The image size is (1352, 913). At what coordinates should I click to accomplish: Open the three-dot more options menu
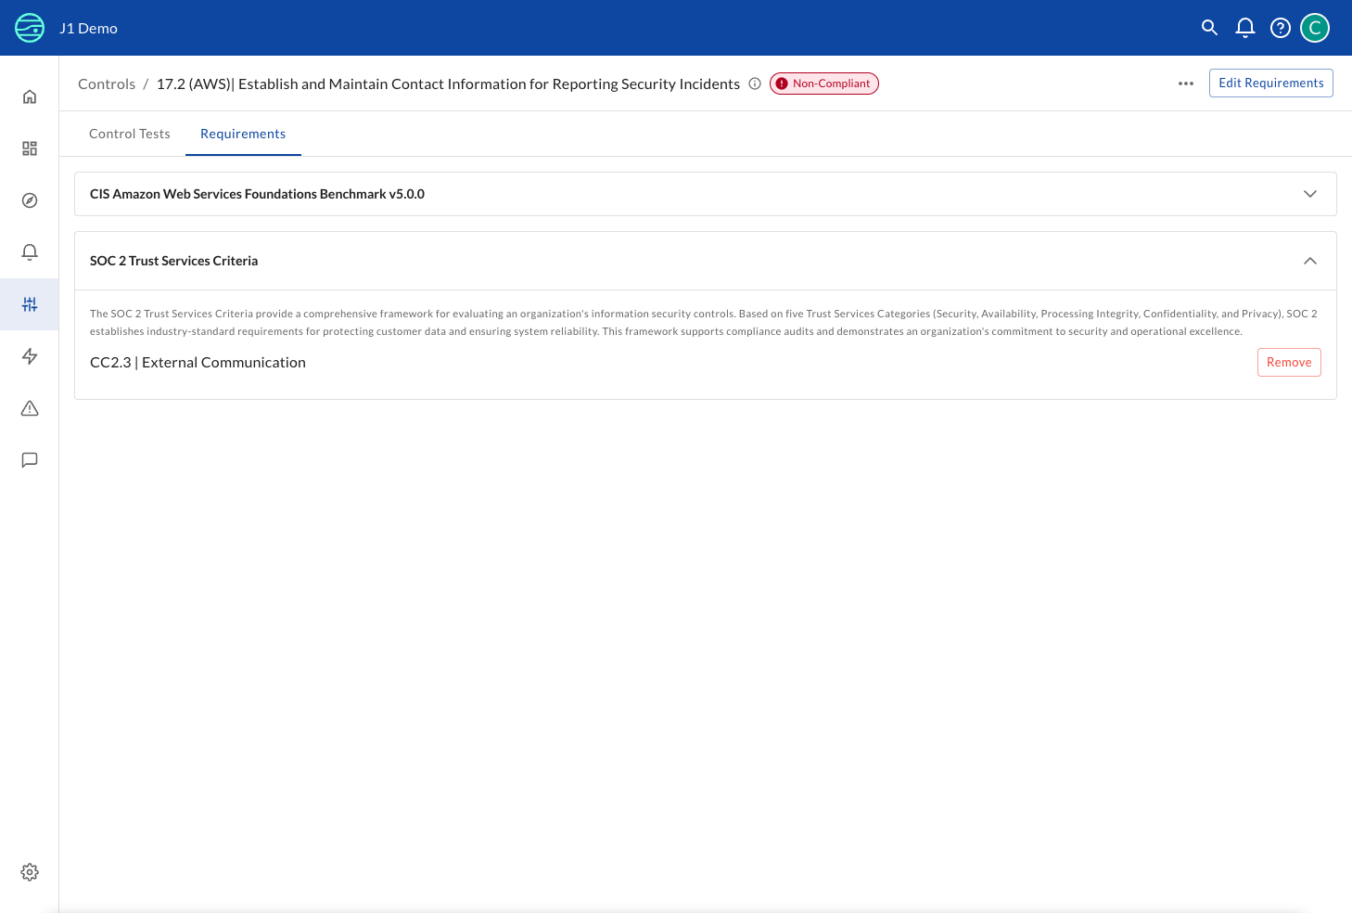[x=1185, y=84]
